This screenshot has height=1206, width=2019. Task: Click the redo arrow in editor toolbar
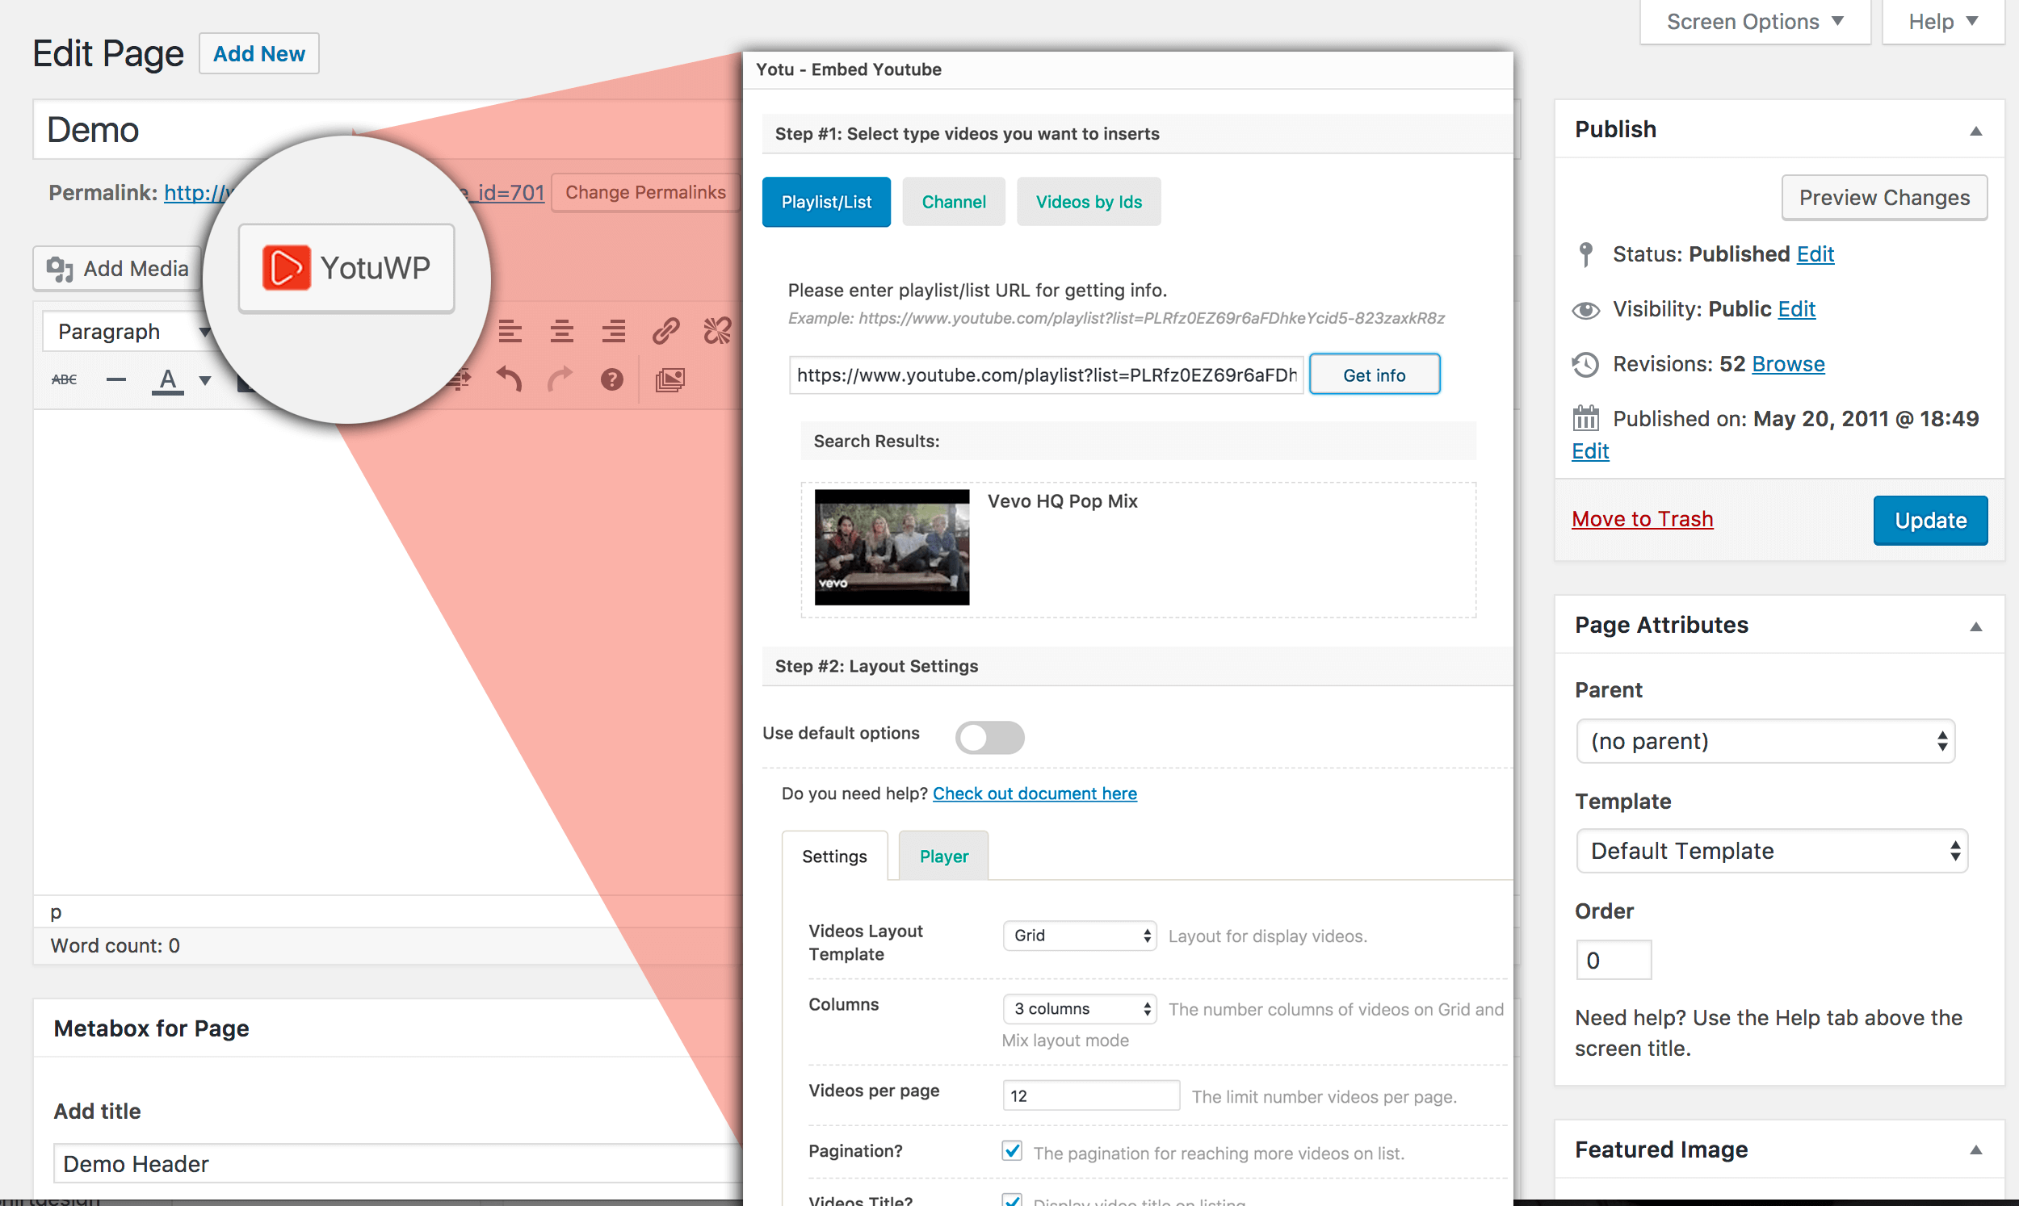point(560,379)
